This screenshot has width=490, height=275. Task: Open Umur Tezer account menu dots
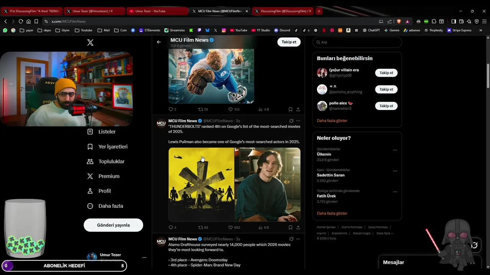click(x=144, y=257)
